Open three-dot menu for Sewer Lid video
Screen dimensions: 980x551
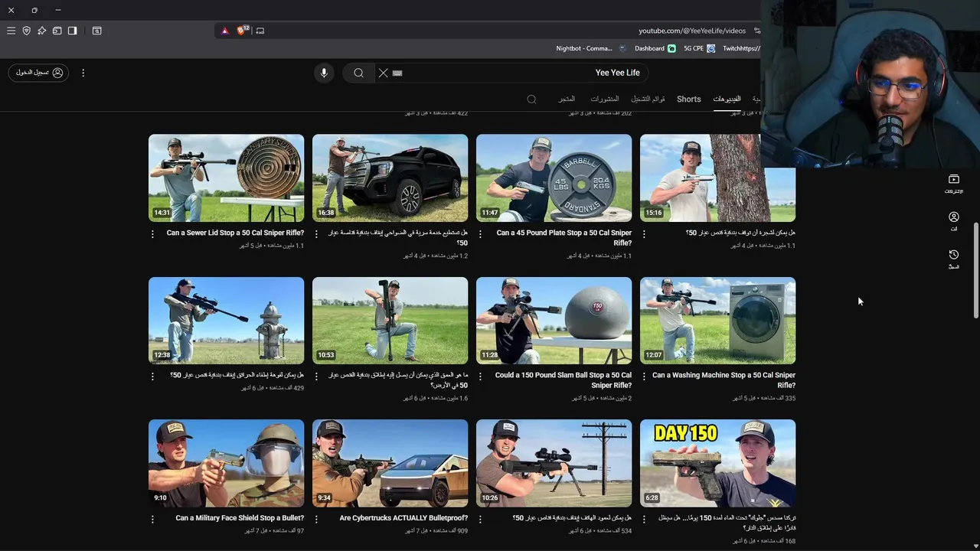pos(152,234)
